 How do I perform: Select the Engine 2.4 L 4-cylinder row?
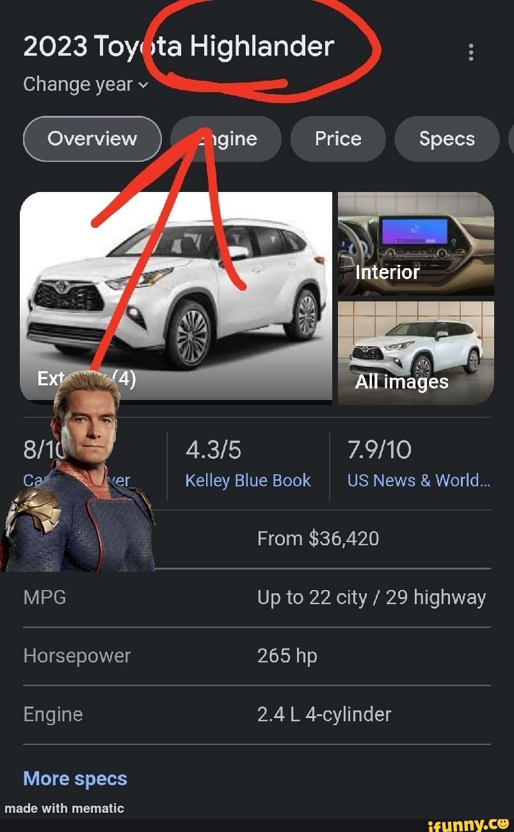pyautogui.click(x=257, y=715)
